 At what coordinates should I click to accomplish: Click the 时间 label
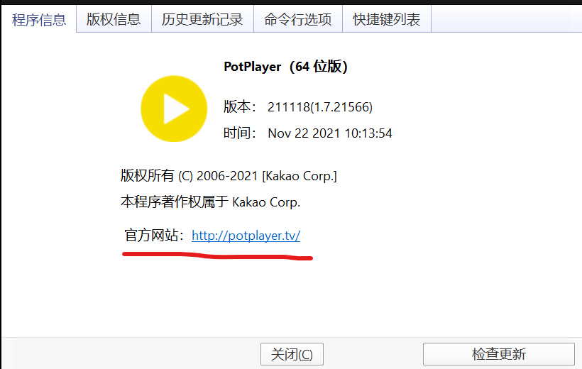[x=240, y=133]
